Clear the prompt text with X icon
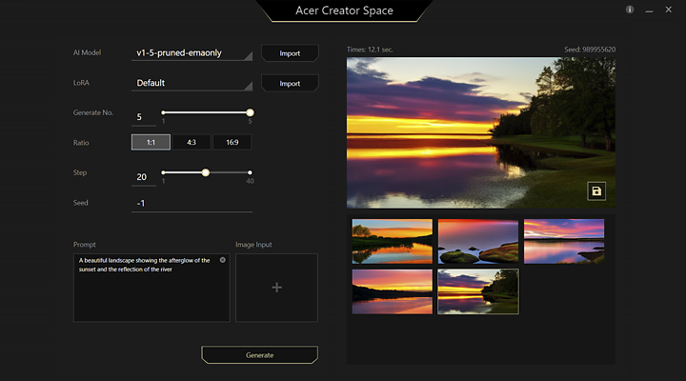The width and height of the screenshot is (686, 381). [223, 260]
